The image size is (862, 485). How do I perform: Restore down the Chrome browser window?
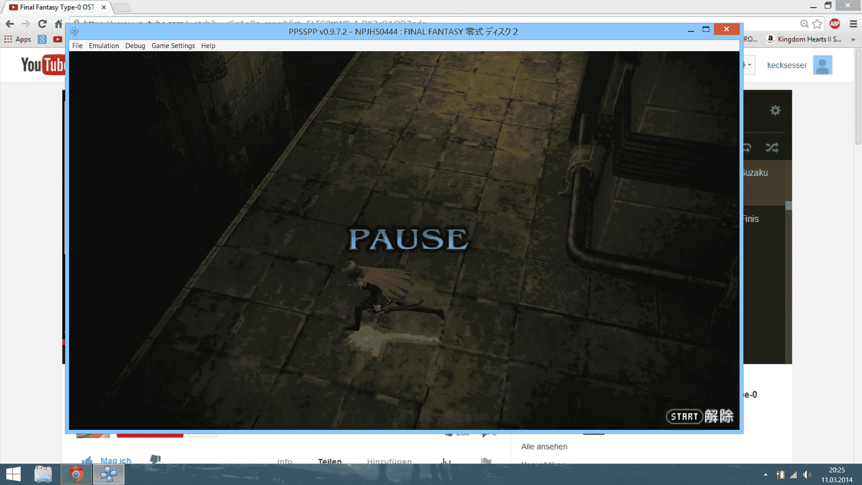[x=828, y=5]
